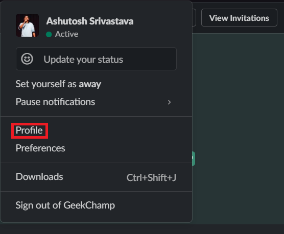The height and width of the screenshot is (234, 284).
Task: Click the green button peeking behind the menu
Action: pos(194,159)
